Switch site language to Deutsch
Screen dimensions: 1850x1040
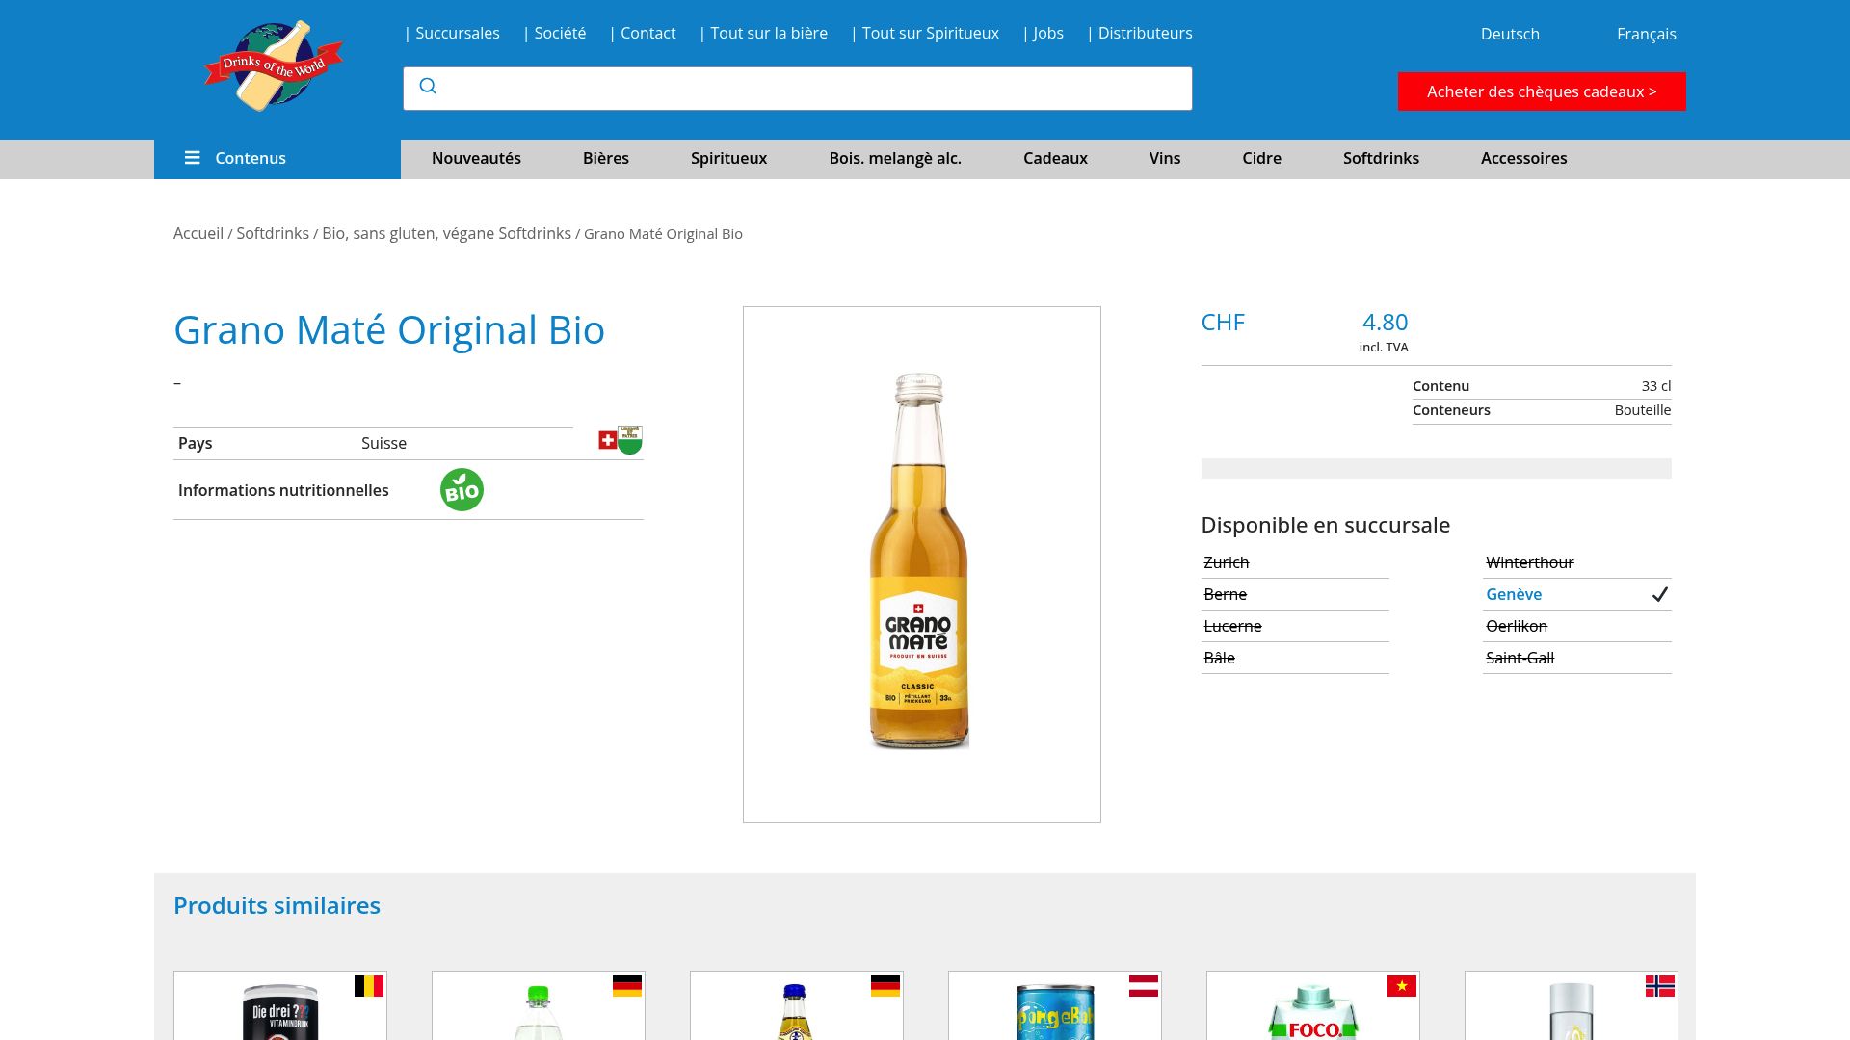pos(1510,34)
